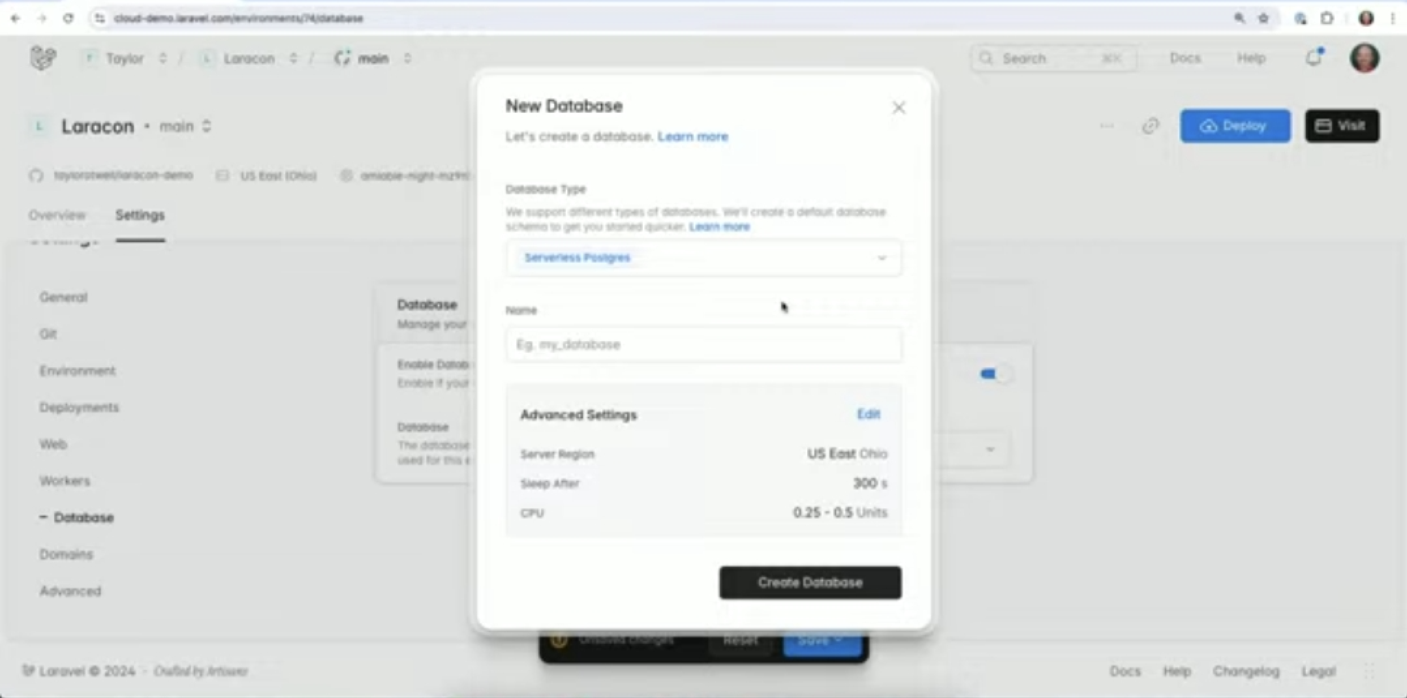The height and width of the screenshot is (698, 1407).
Task: Open Chrome three-dot menu
Action: coord(1392,18)
